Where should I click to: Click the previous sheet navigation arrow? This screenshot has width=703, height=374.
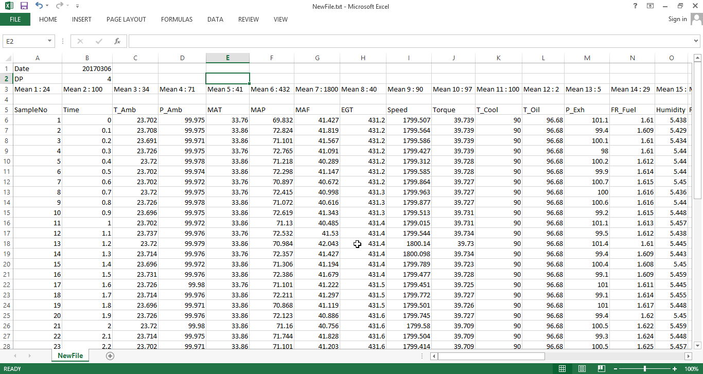15,355
